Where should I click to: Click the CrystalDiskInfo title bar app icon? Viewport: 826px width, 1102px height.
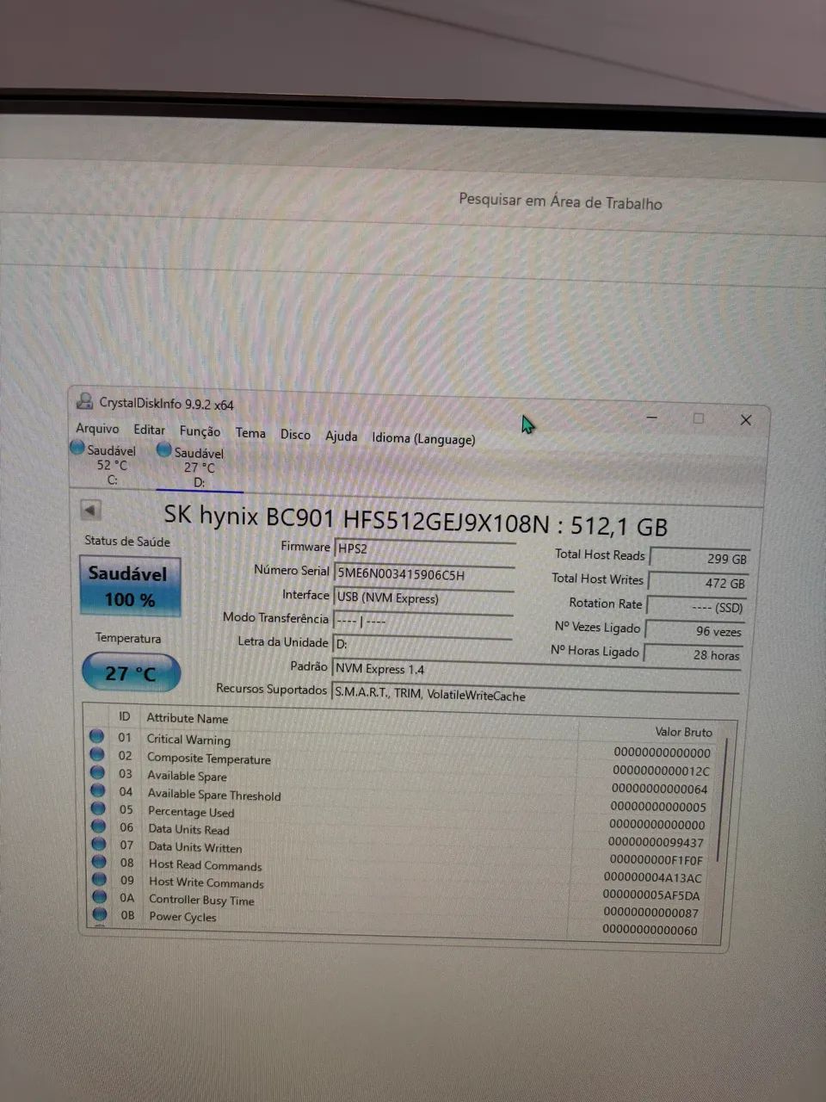click(x=84, y=400)
